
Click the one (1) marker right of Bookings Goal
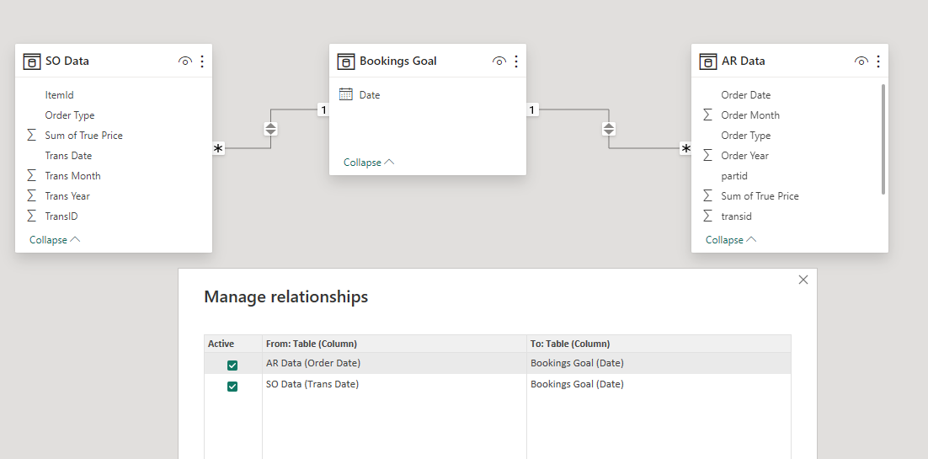pos(532,109)
